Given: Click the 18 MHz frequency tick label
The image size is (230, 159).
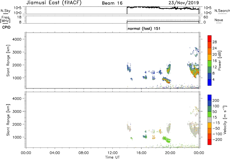Looking at the screenshot, I should [x=19, y=17].
